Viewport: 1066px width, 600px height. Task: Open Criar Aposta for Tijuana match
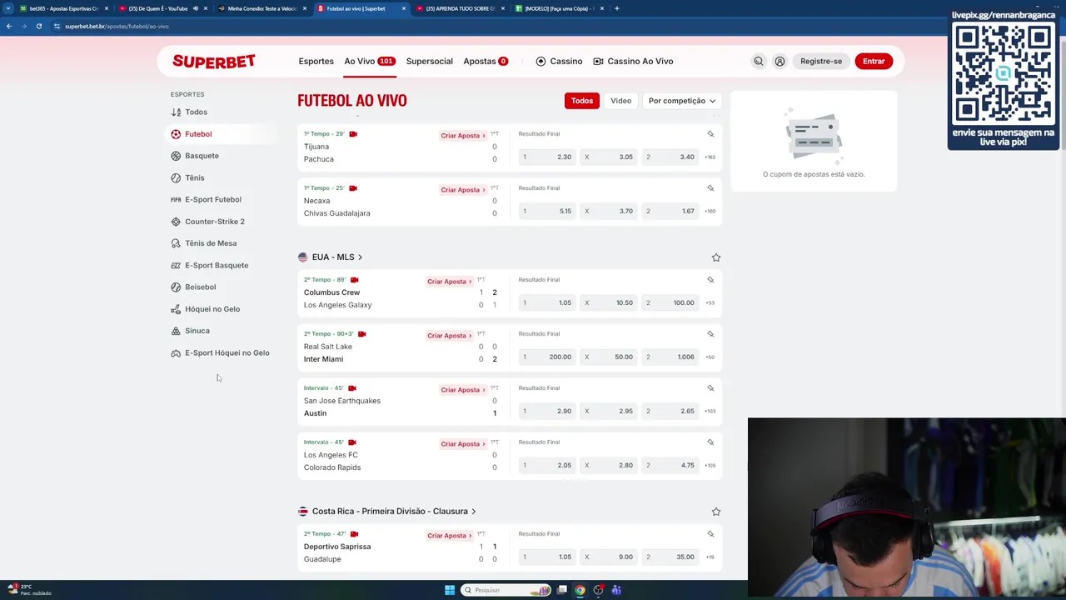pyautogui.click(x=462, y=135)
